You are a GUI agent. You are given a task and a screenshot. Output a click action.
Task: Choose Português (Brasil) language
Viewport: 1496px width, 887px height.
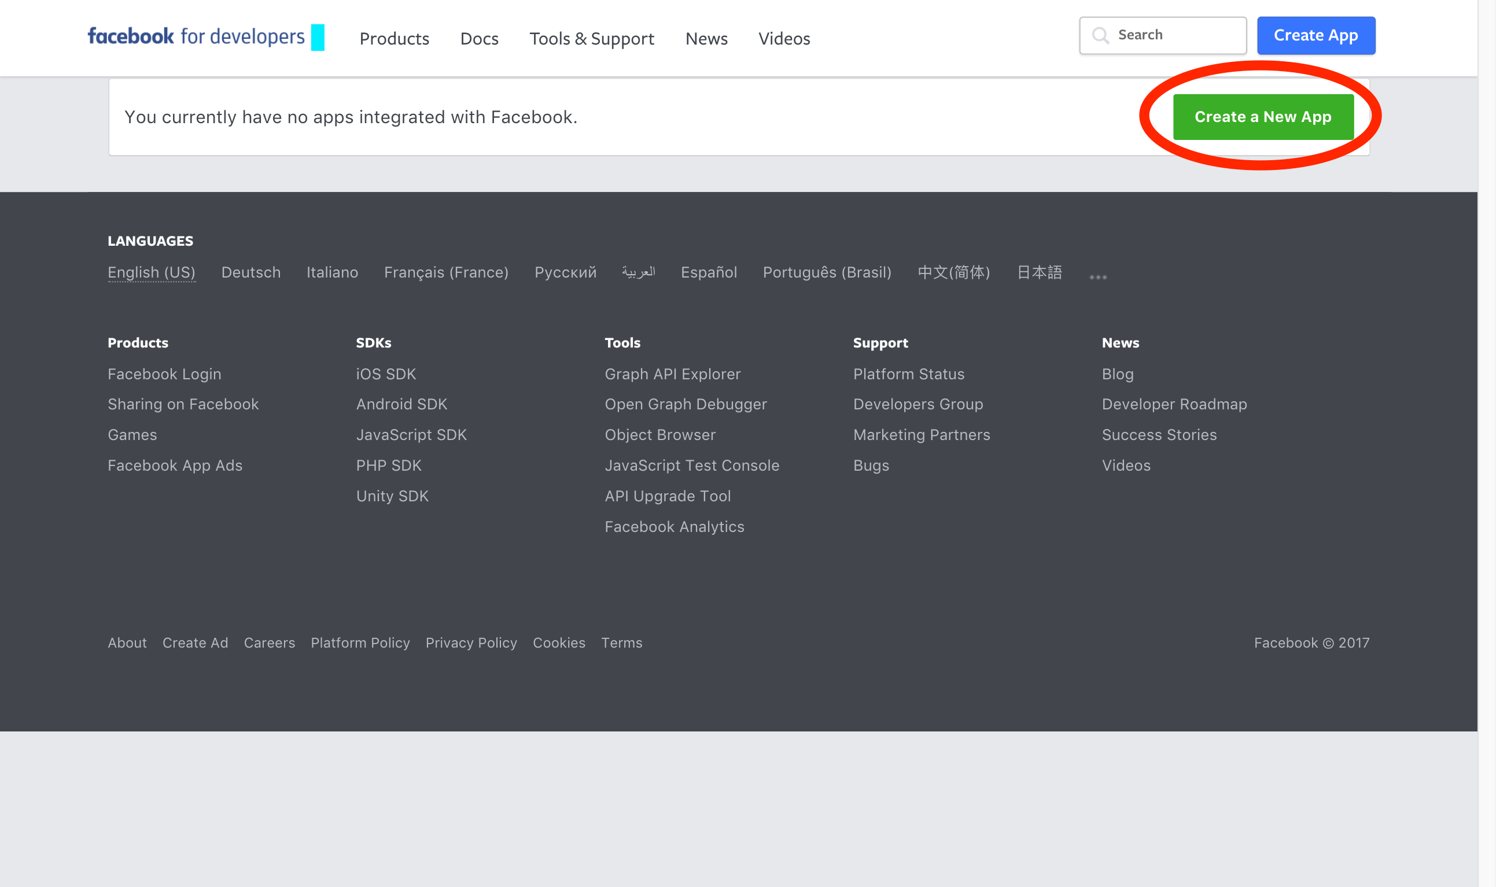[x=827, y=272]
